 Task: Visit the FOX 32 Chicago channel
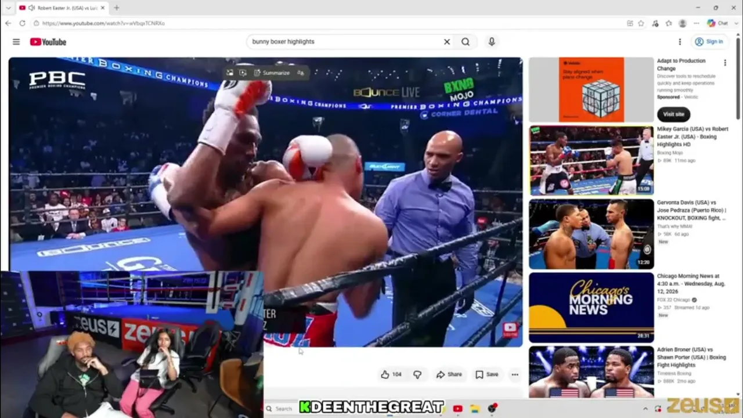[674, 300]
